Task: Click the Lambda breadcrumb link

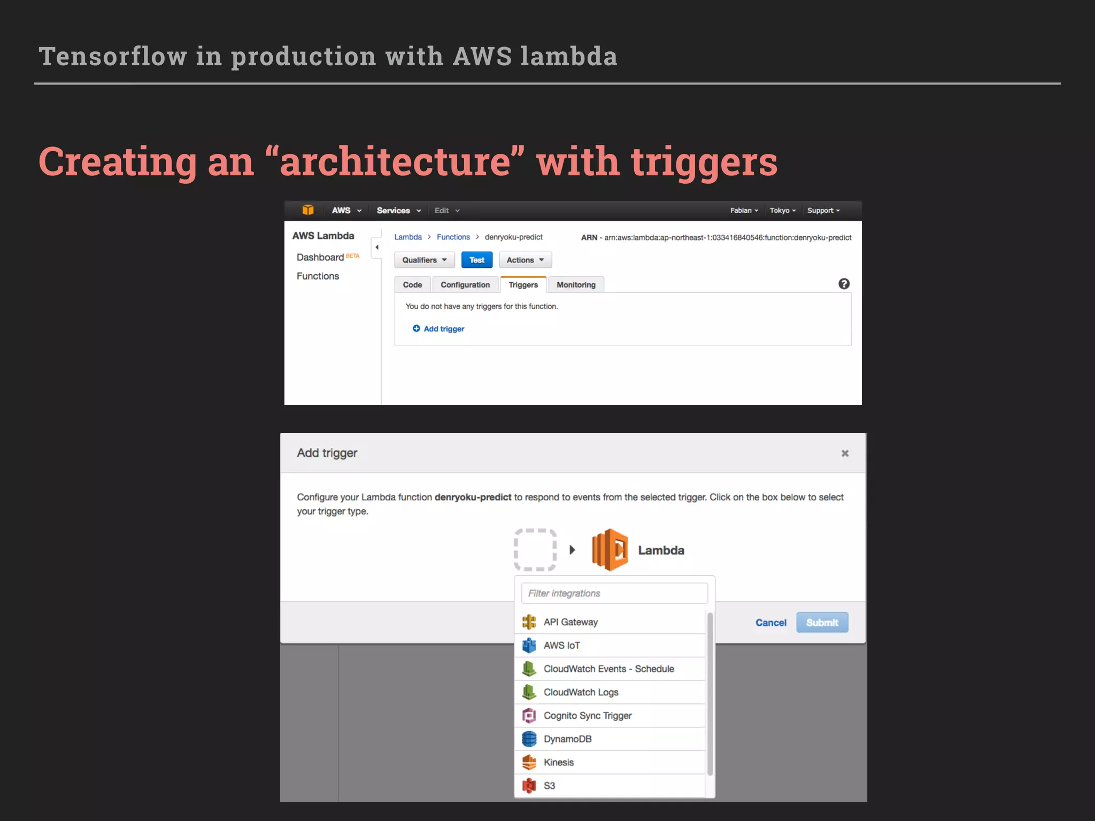Action: [408, 237]
